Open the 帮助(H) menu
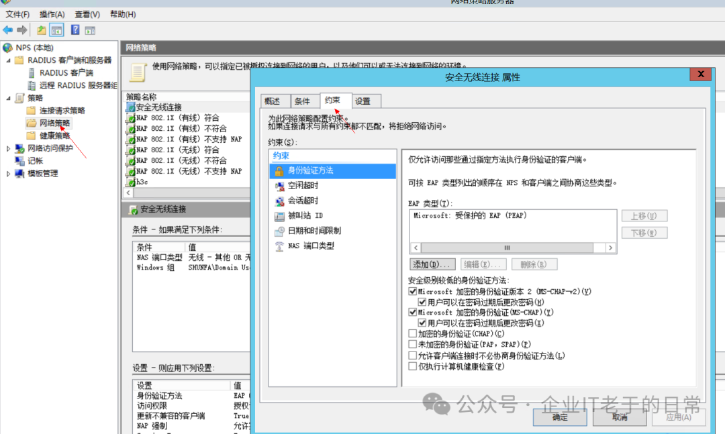Screen dimensions: 725x434 click(123, 14)
